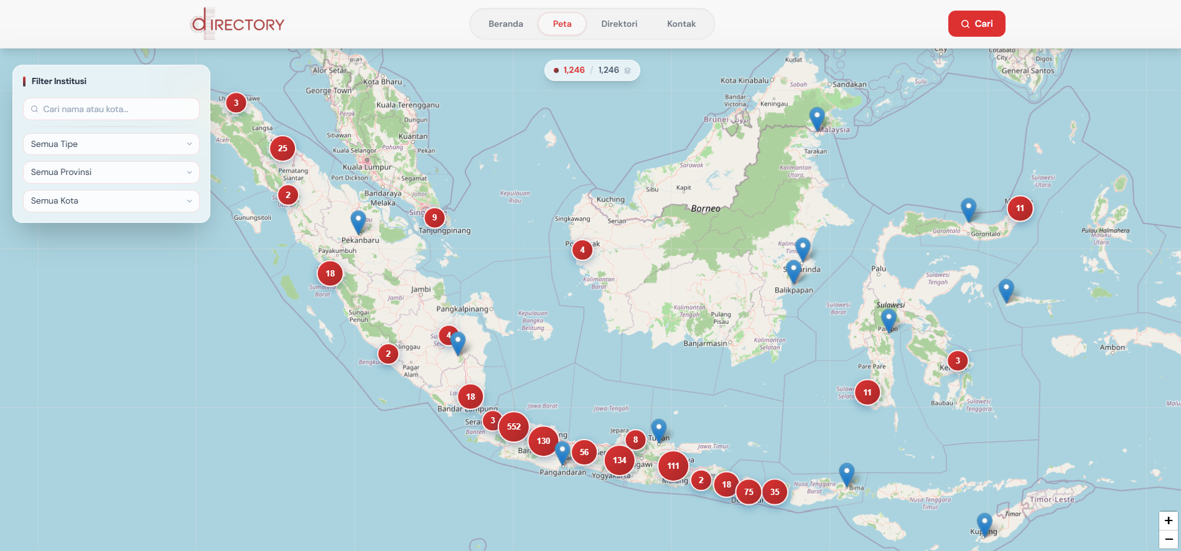The height and width of the screenshot is (551, 1181).
Task: Open the Semua Tipe dropdown
Action: [111, 144]
